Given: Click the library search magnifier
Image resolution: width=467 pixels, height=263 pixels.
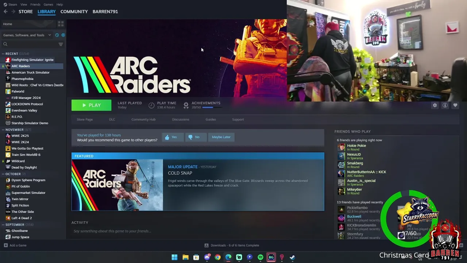Looking at the screenshot, I should pos(5,44).
